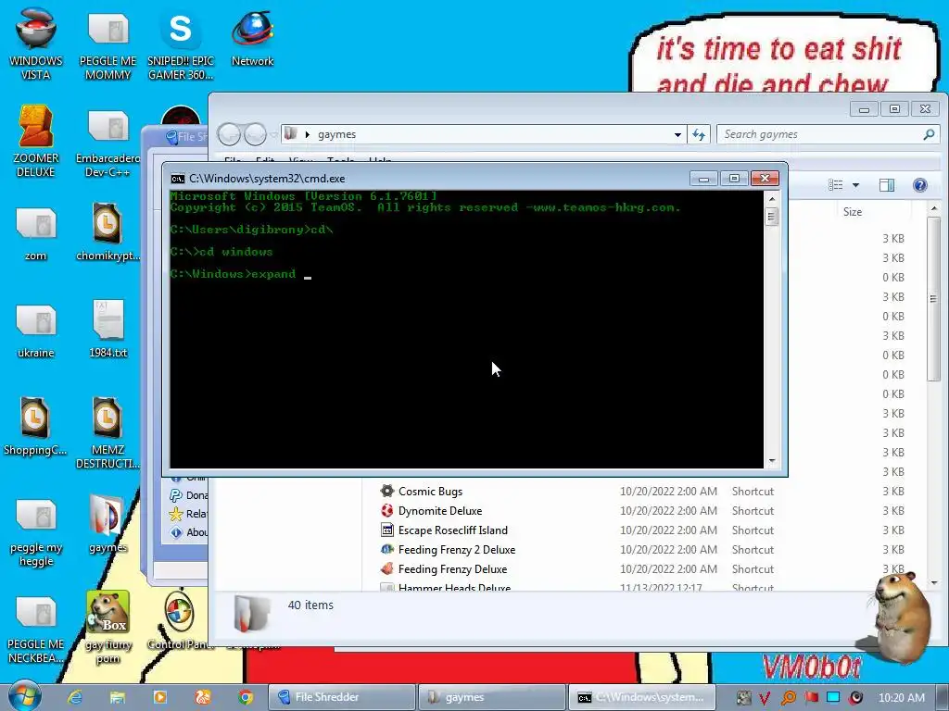Screen dimensions: 949x711
Task: Open Explorer Help question mark icon
Action: pos(919,185)
